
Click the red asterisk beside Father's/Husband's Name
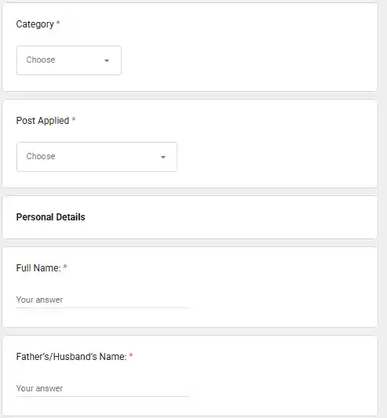[131, 354]
